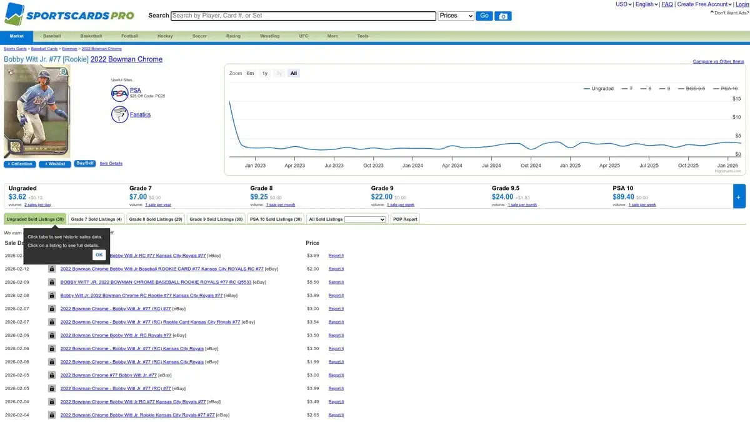Click Baseball Cards breadcrumb link

[x=44, y=49]
